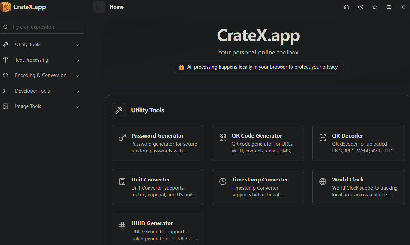This screenshot has height=245, width=410.
Task: Open the home icon in top bar
Action: pyautogui.click(x=346, y=7)
